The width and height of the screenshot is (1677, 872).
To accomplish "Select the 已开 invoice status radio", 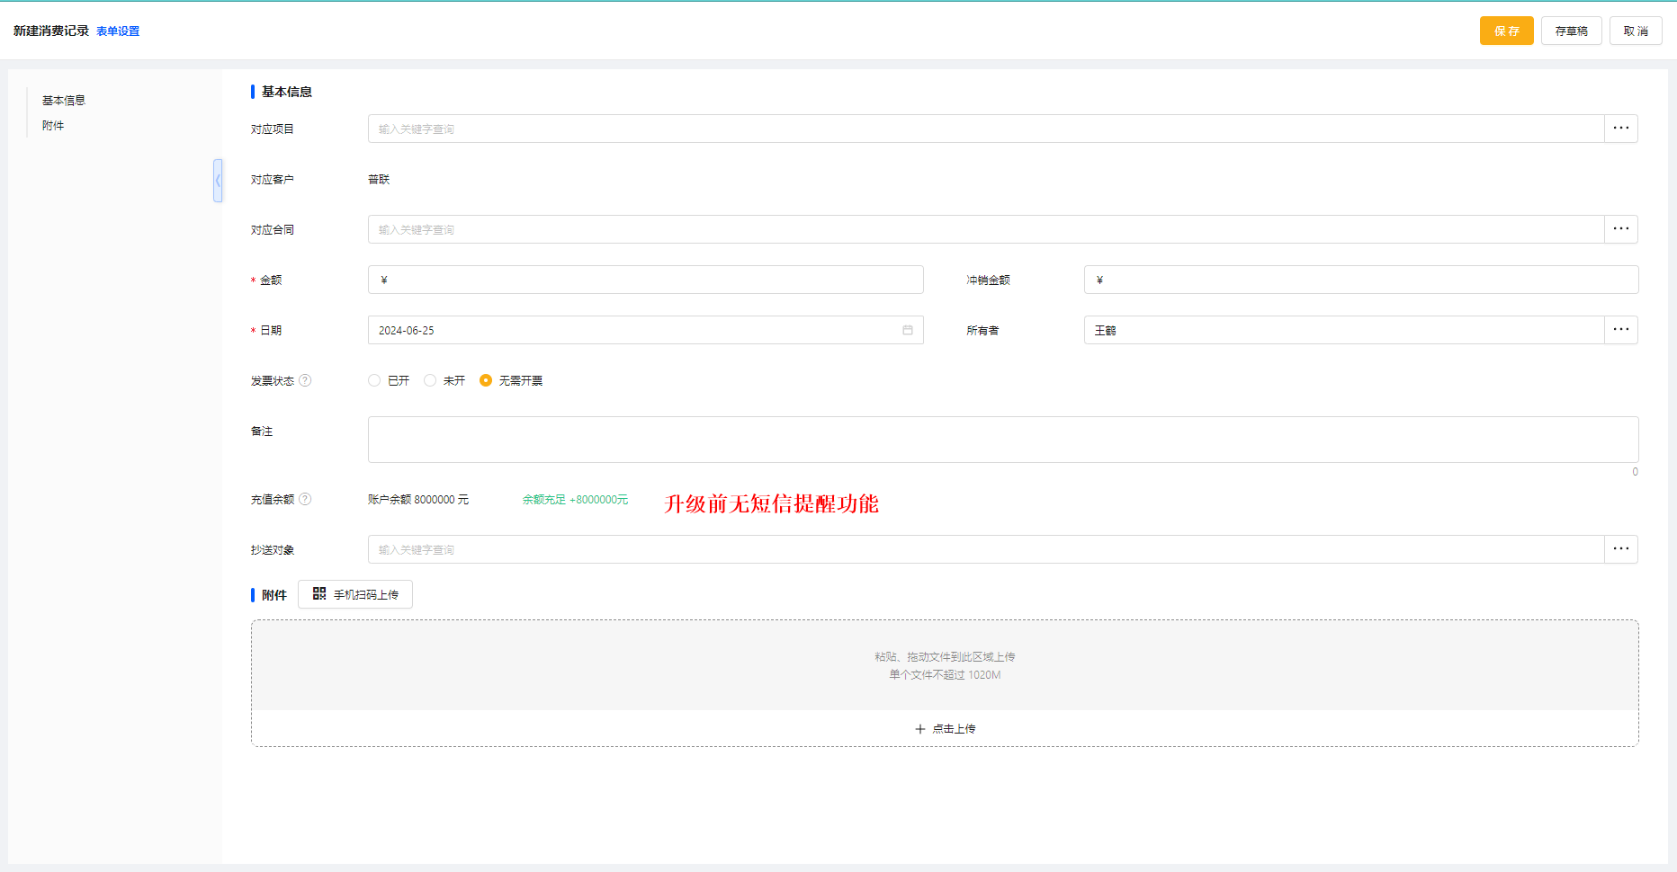I will click(374, 380).
